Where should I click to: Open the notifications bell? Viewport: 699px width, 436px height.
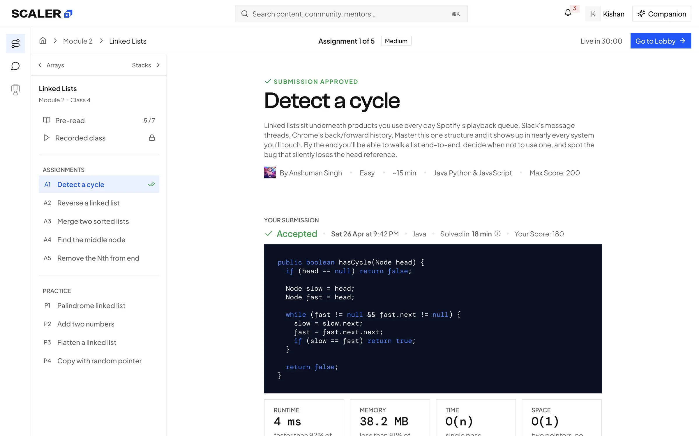(568, 13)
